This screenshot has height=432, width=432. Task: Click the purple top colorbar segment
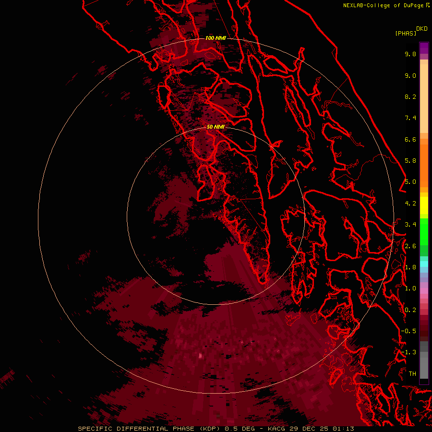[424, 48]
